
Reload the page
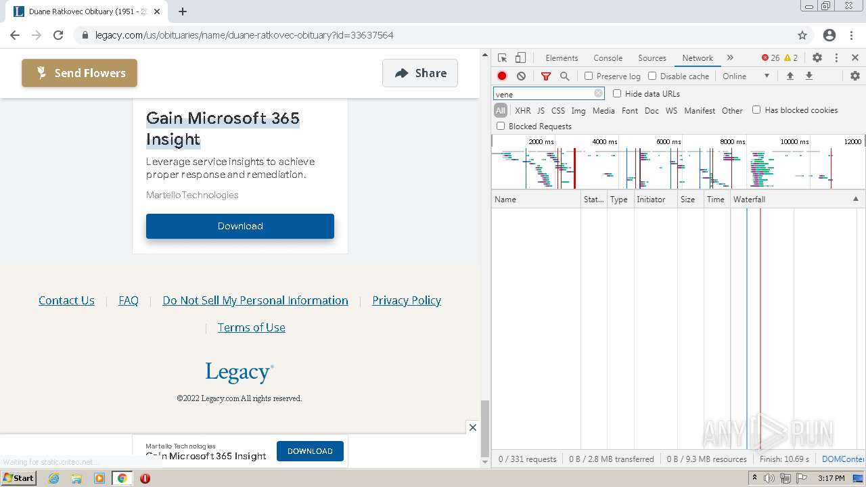tap(58, 35)
